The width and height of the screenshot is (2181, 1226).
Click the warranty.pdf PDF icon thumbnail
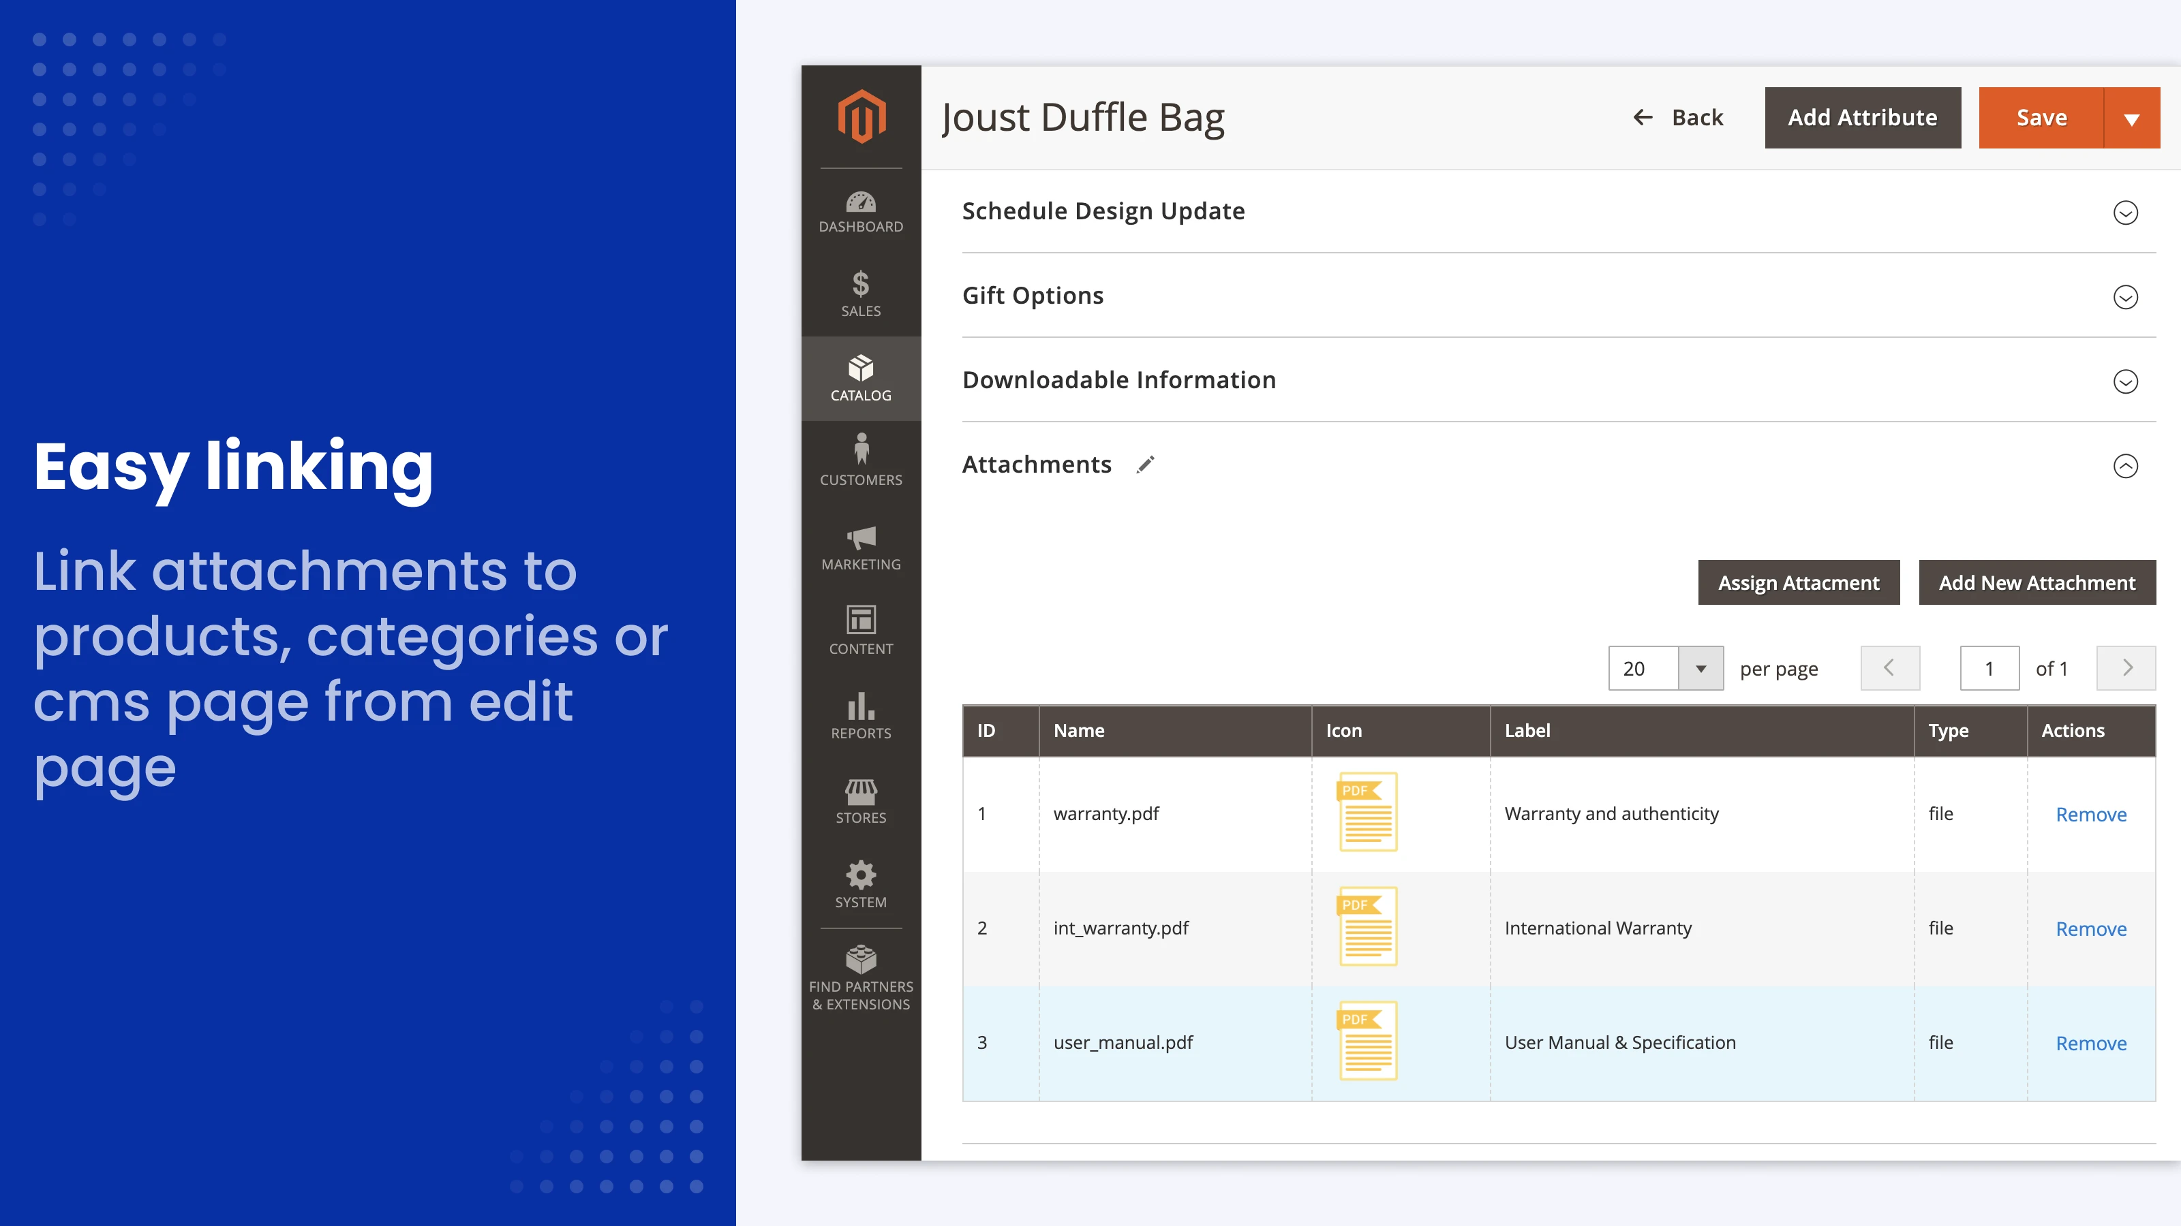click(1367, 813)
